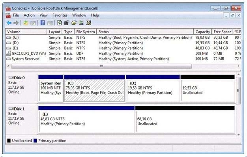Click the disk pane scroll up arrow
The image size is (247, 157).
238,74
